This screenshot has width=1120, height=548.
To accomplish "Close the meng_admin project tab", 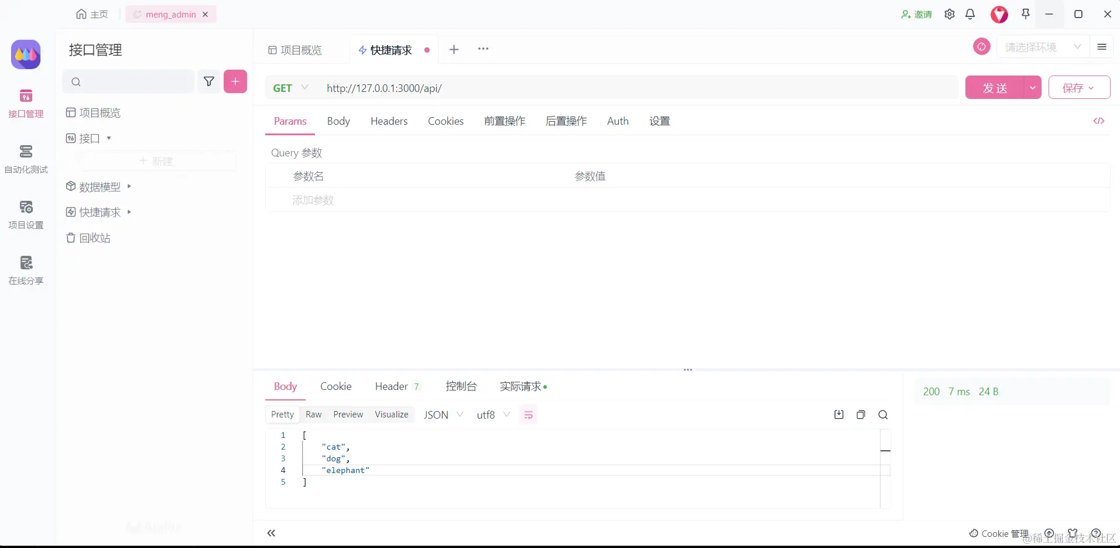I will click(x=205, y=14).
